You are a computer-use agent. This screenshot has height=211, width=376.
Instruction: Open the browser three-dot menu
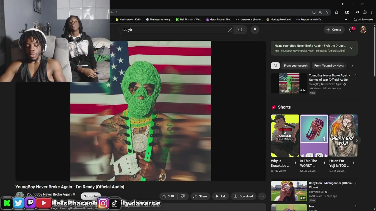coord(371,12)
